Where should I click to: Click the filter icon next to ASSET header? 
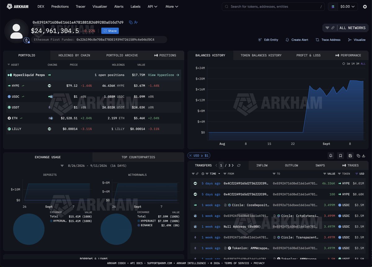point(9,65)
